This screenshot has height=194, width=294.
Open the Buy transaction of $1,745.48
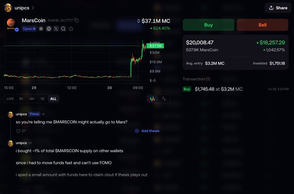click(236, 89)
